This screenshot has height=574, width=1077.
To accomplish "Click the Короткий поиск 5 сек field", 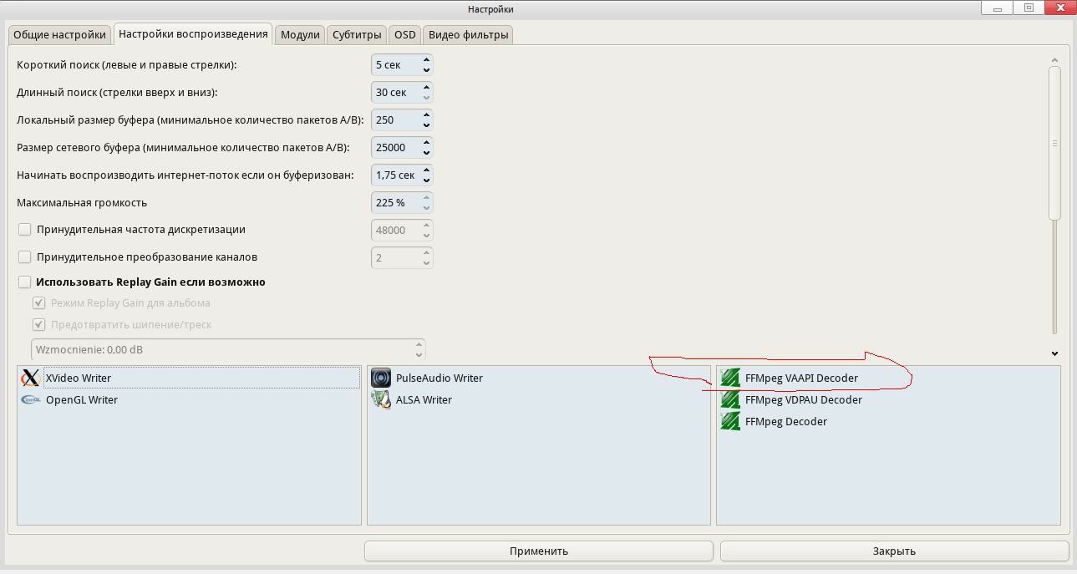I will point(402,64).
